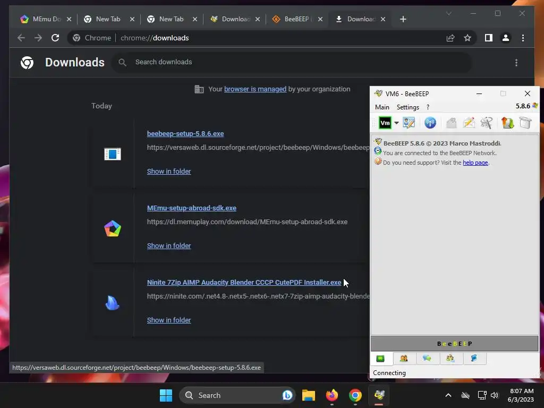Switch to the groups tab in BeeBEEP
This screenshot has height=408, width=544.
[x=450, y=359]
